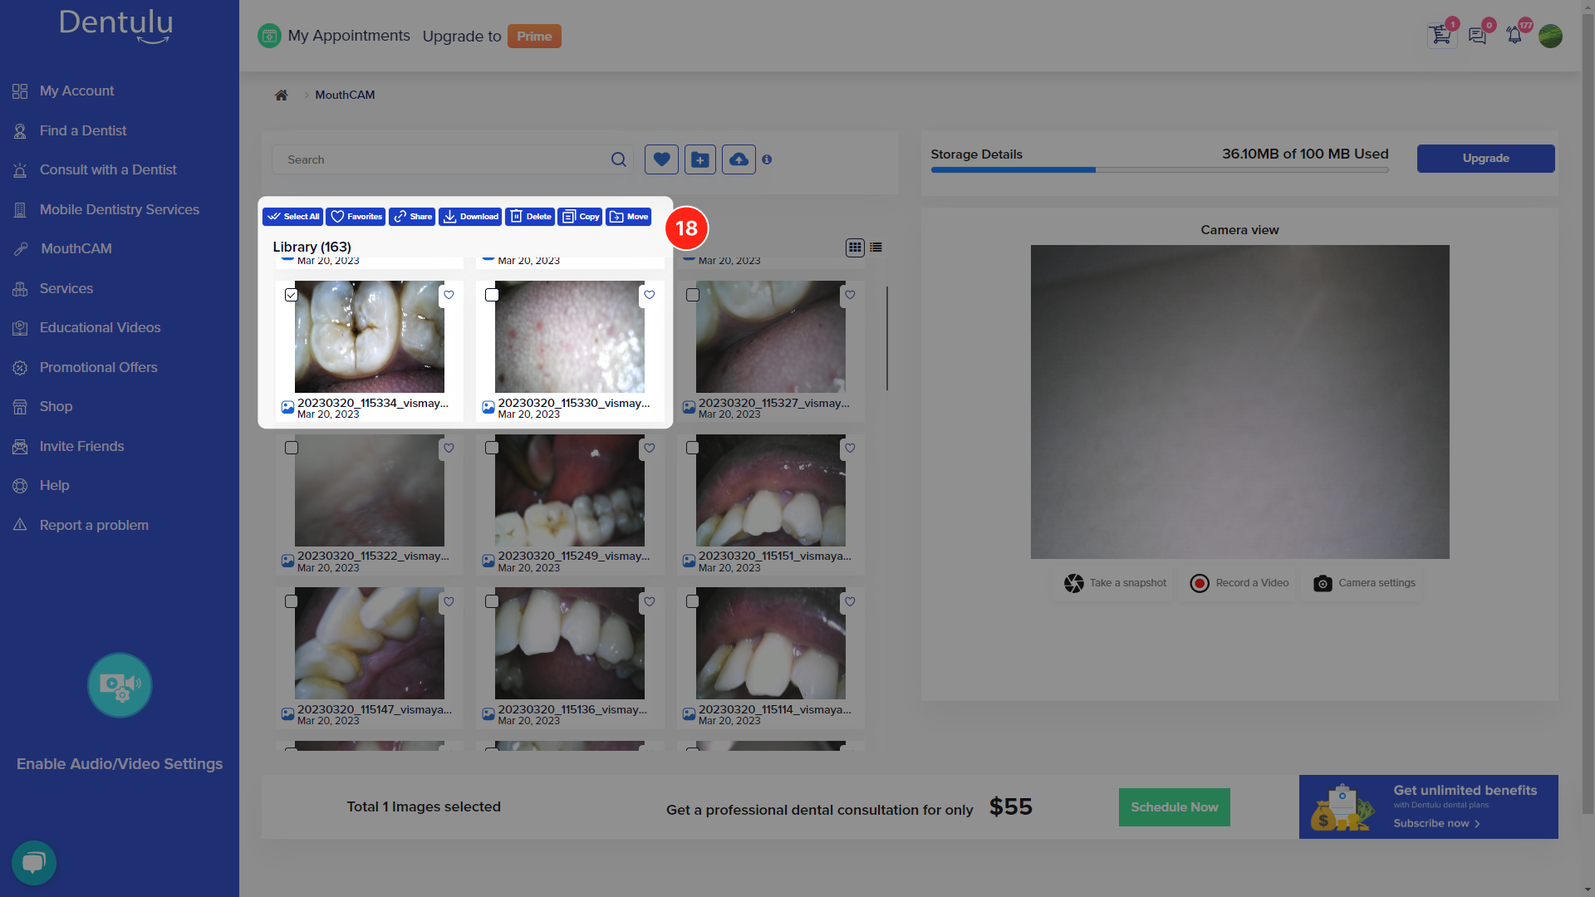
Task: Open Camera settings
Action: pos(1364,583)
